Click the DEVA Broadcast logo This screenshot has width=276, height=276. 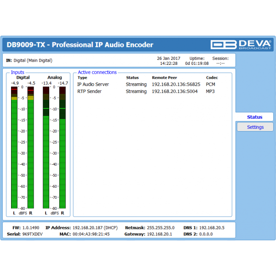tap(241, 45)
